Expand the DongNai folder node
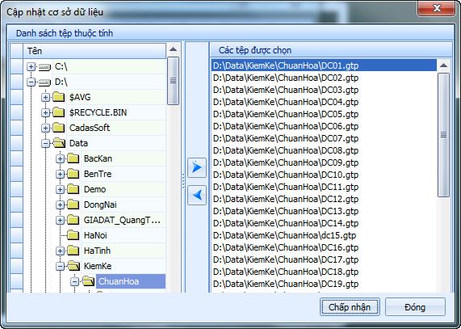Screen dimensions: 461x329 (x=60, y=205)
